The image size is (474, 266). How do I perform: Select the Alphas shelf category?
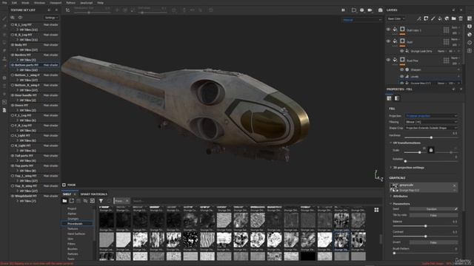pyautogui.click(x=72, y=214)
